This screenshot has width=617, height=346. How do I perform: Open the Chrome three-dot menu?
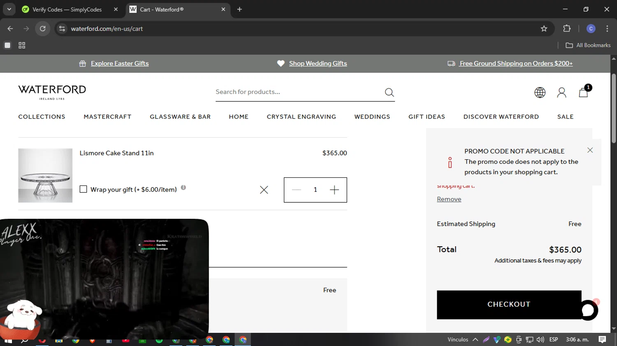tap(607, 28)
